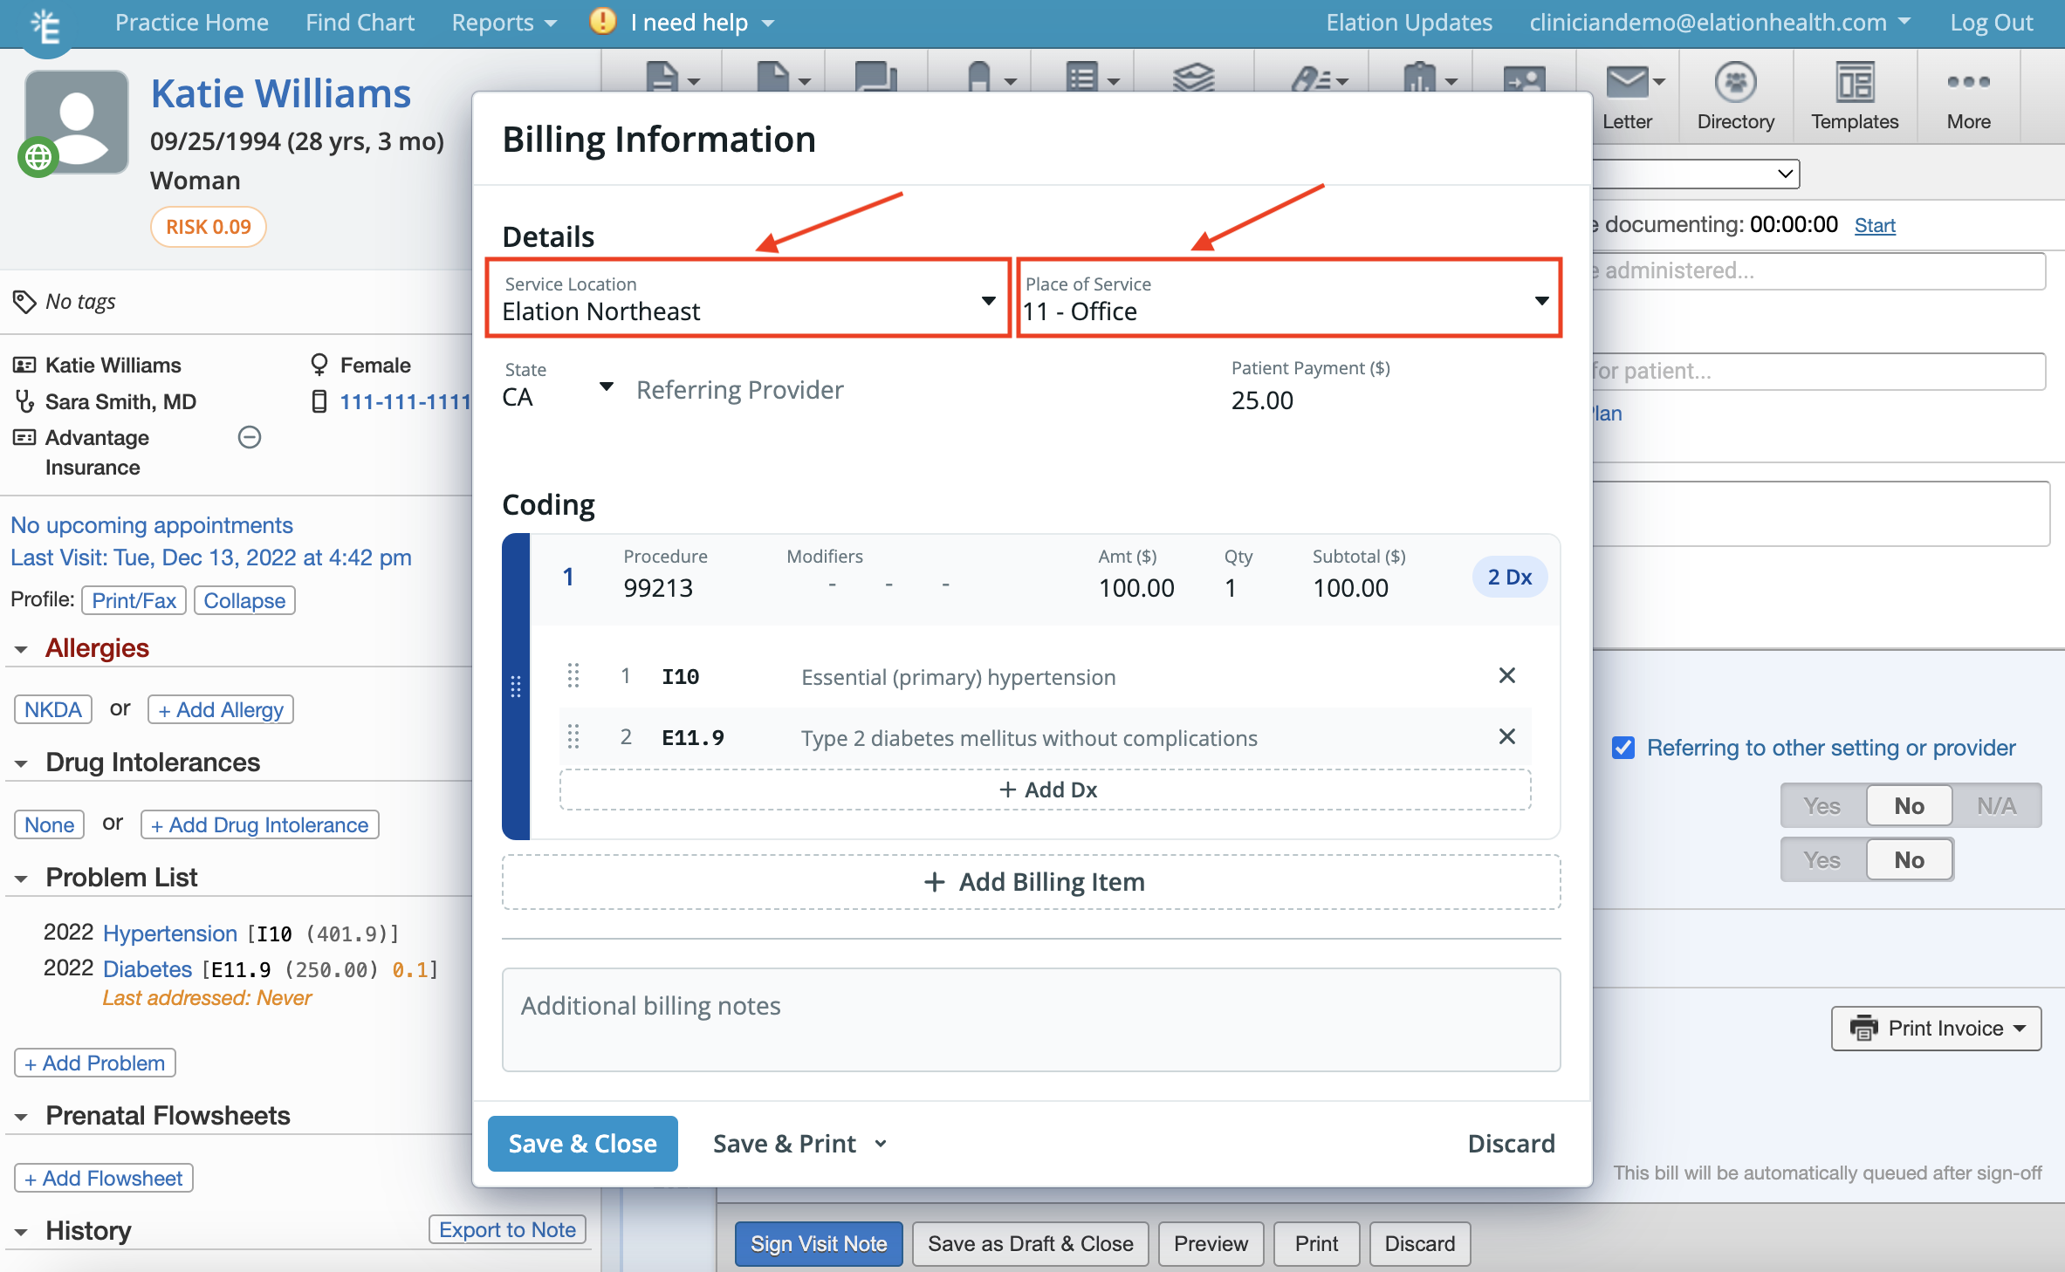
Task: Click Save as Draft and Close button
Action: 1028,1241
